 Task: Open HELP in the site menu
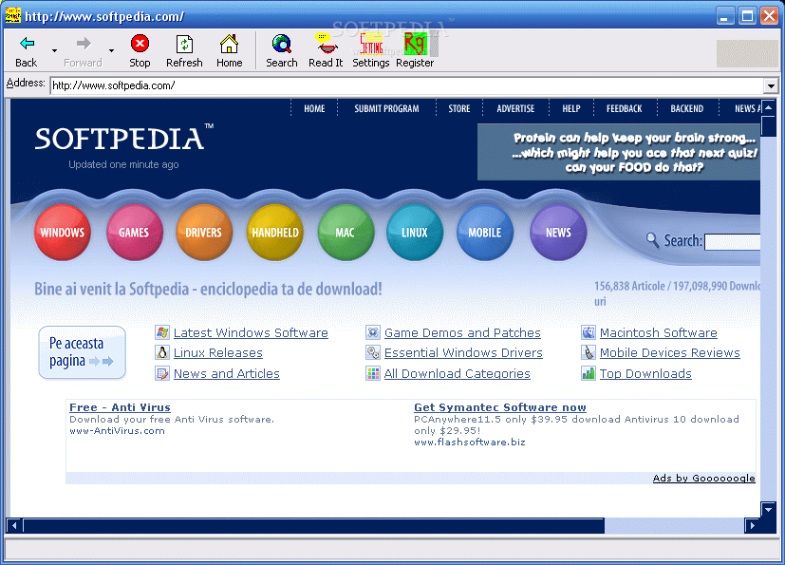pos(571,108)
